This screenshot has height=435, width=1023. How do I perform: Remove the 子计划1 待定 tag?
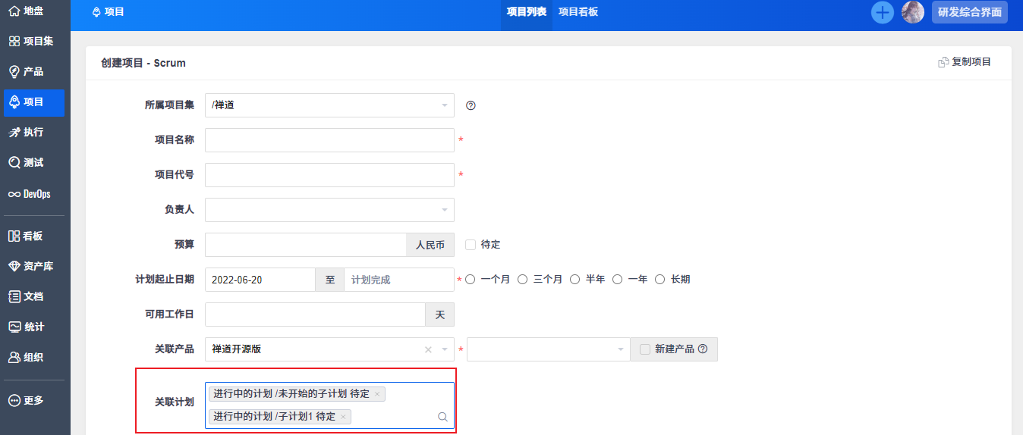(343, 417)
